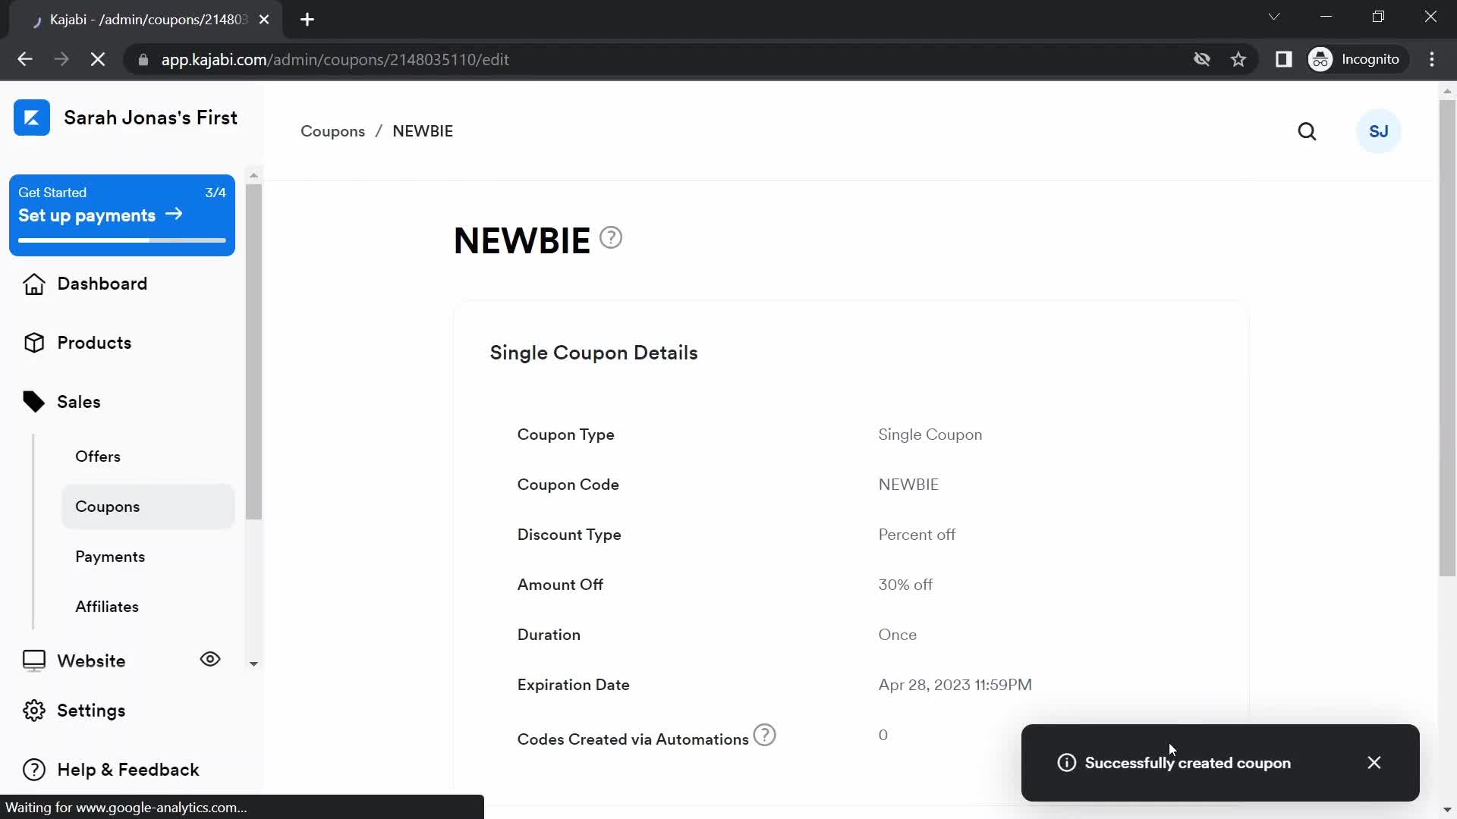Click the Dashboard icon in sidebar
Image resolution: width=1457 pixels, height=819 pixels.
point(33,283)
